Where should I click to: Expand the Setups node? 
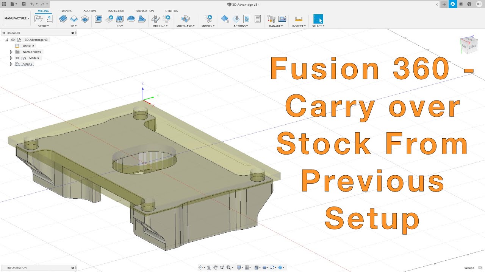point(11,64)
